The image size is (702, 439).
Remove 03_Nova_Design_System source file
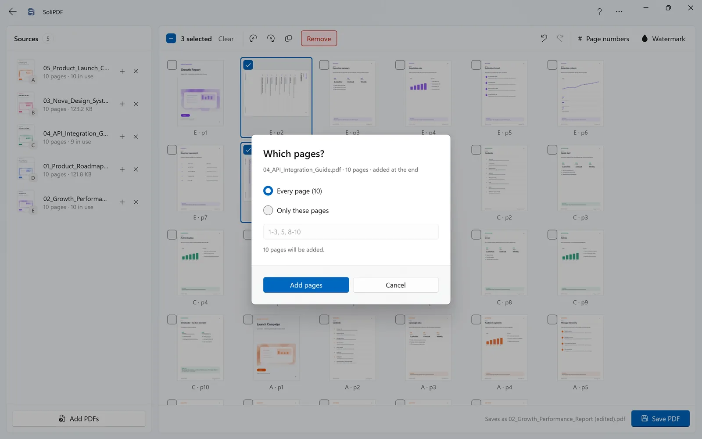click(136, 104)
